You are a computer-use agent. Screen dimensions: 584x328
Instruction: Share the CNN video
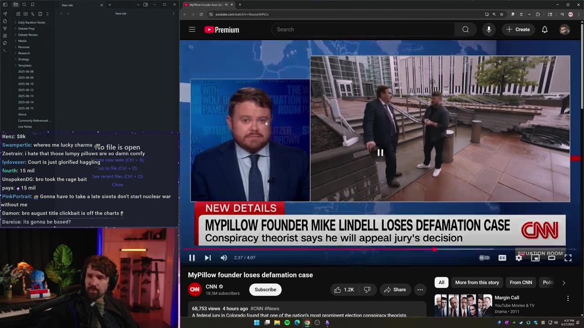(x=395, y=290)
